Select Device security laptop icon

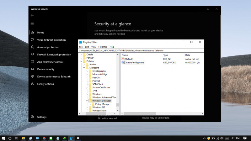(32, 69)
